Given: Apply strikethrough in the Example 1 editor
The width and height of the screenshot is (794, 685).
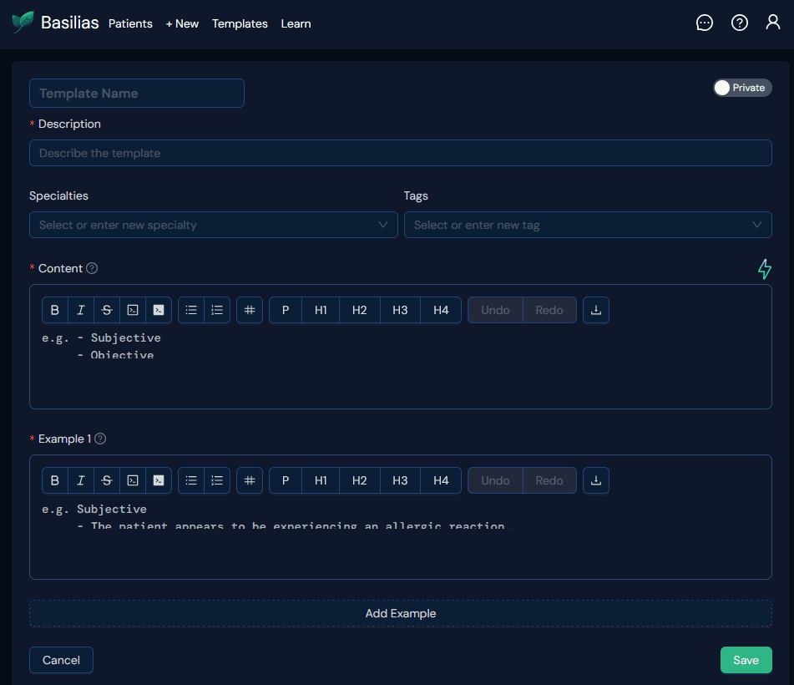Looking at the screenshot, I should point(107,480).
